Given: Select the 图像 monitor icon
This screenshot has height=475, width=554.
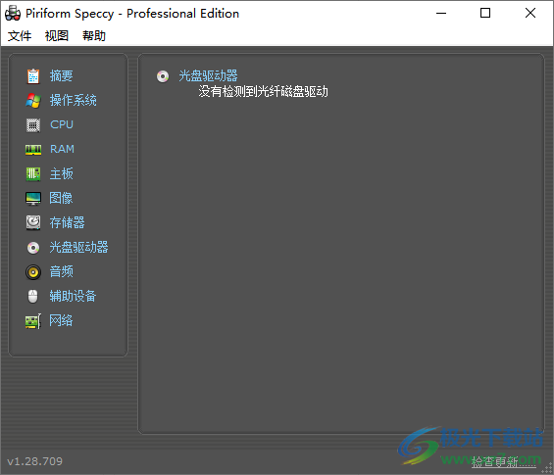Looking at the screenshot, I should [33, 199].
